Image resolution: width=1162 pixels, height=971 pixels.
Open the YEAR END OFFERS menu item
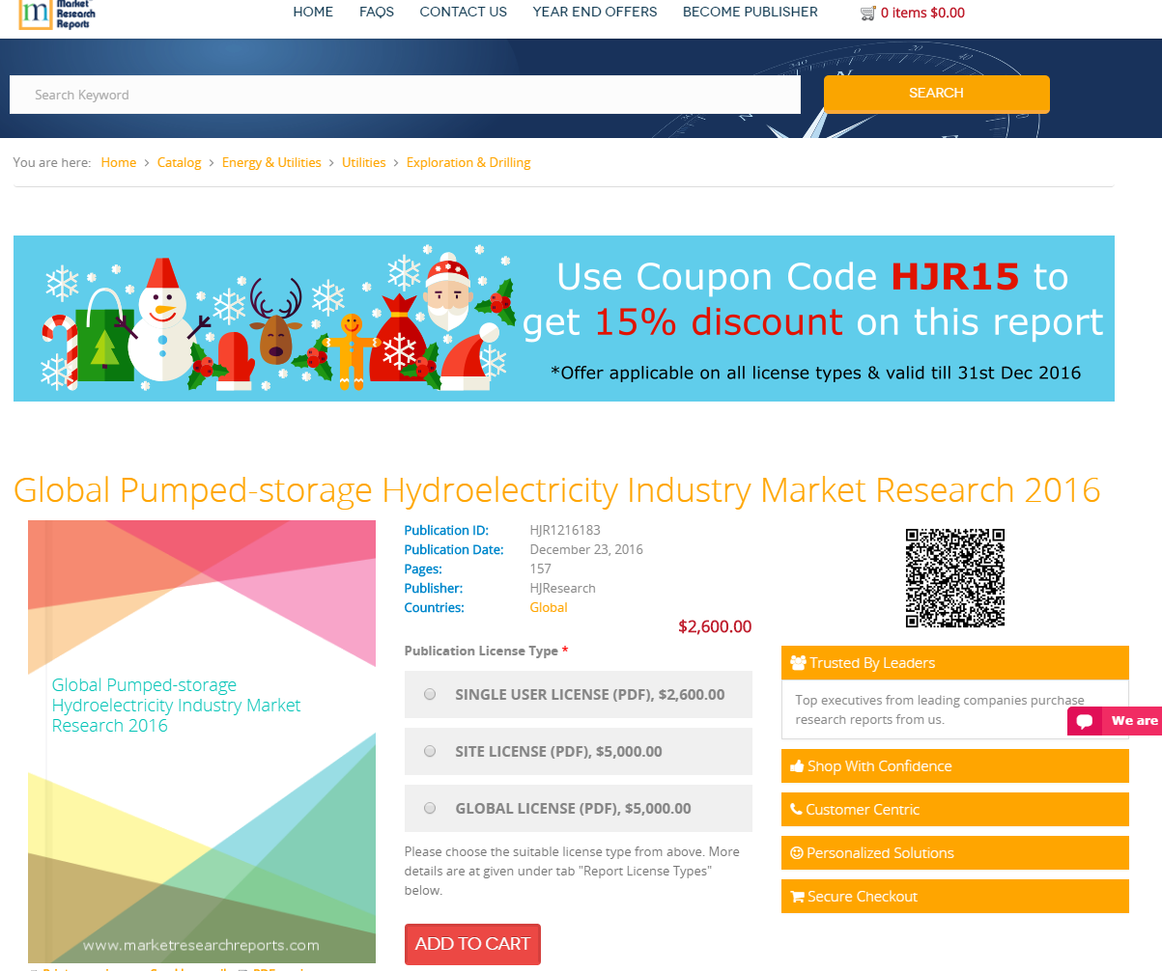tap(595, 13)
